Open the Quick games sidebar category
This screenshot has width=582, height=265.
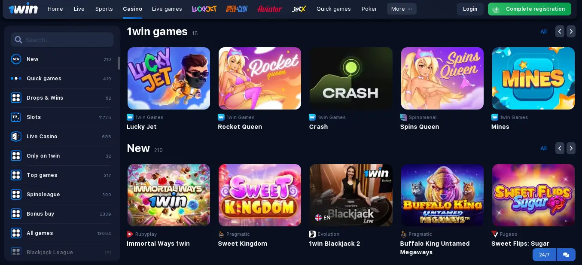point(61,79)
